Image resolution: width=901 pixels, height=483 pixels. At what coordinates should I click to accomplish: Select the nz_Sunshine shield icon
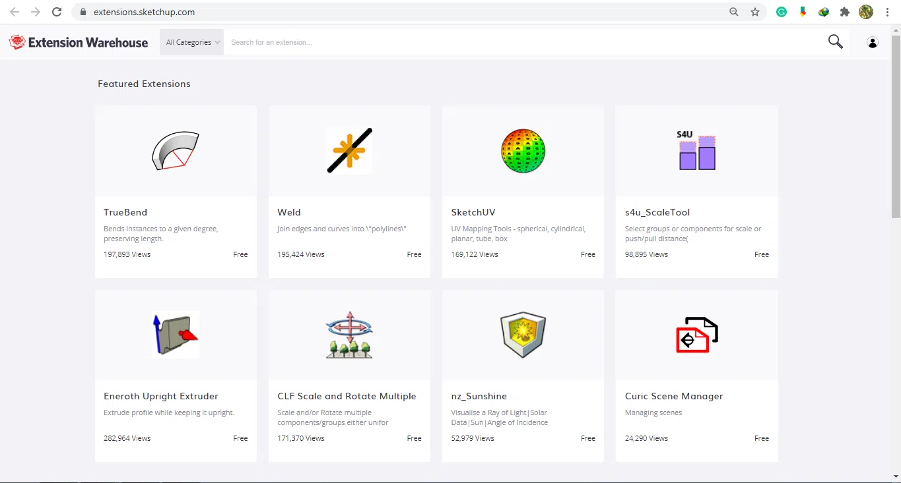point(523,335)
